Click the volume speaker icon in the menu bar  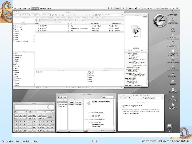(151, 8)
